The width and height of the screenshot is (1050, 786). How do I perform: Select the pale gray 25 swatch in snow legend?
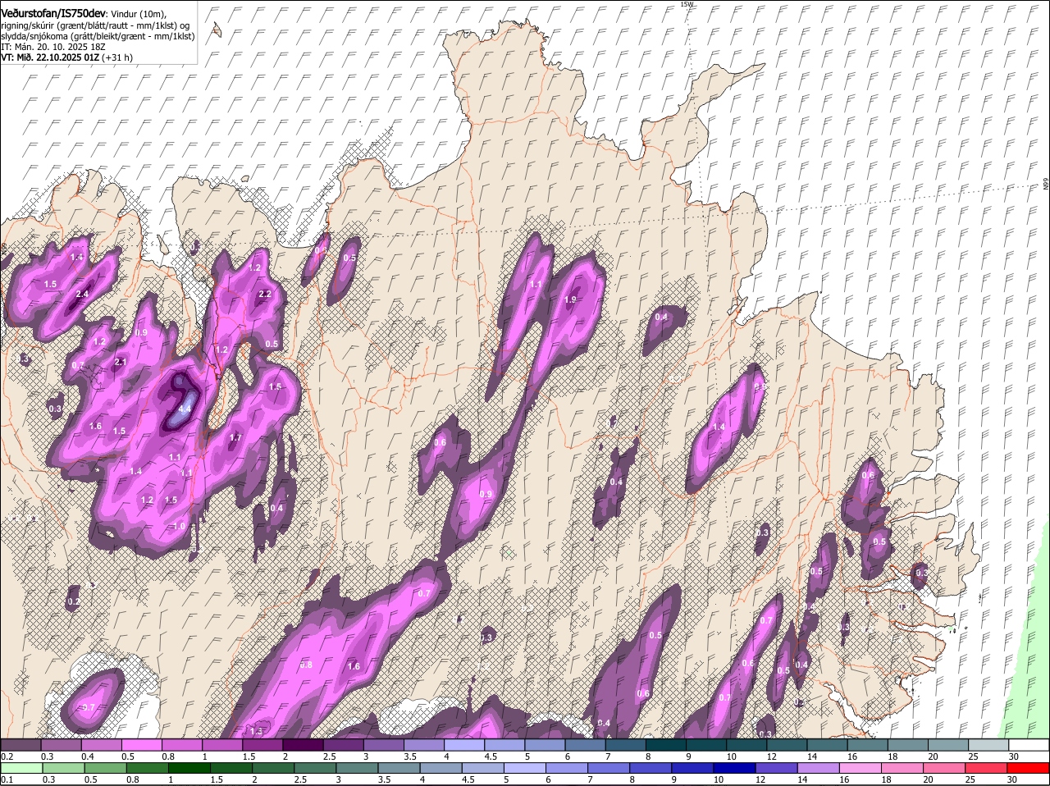point(988,745)
